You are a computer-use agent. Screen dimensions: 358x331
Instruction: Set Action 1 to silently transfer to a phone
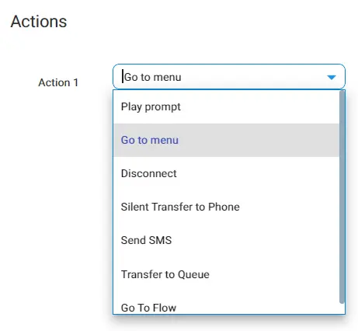(x=226, y=207)
